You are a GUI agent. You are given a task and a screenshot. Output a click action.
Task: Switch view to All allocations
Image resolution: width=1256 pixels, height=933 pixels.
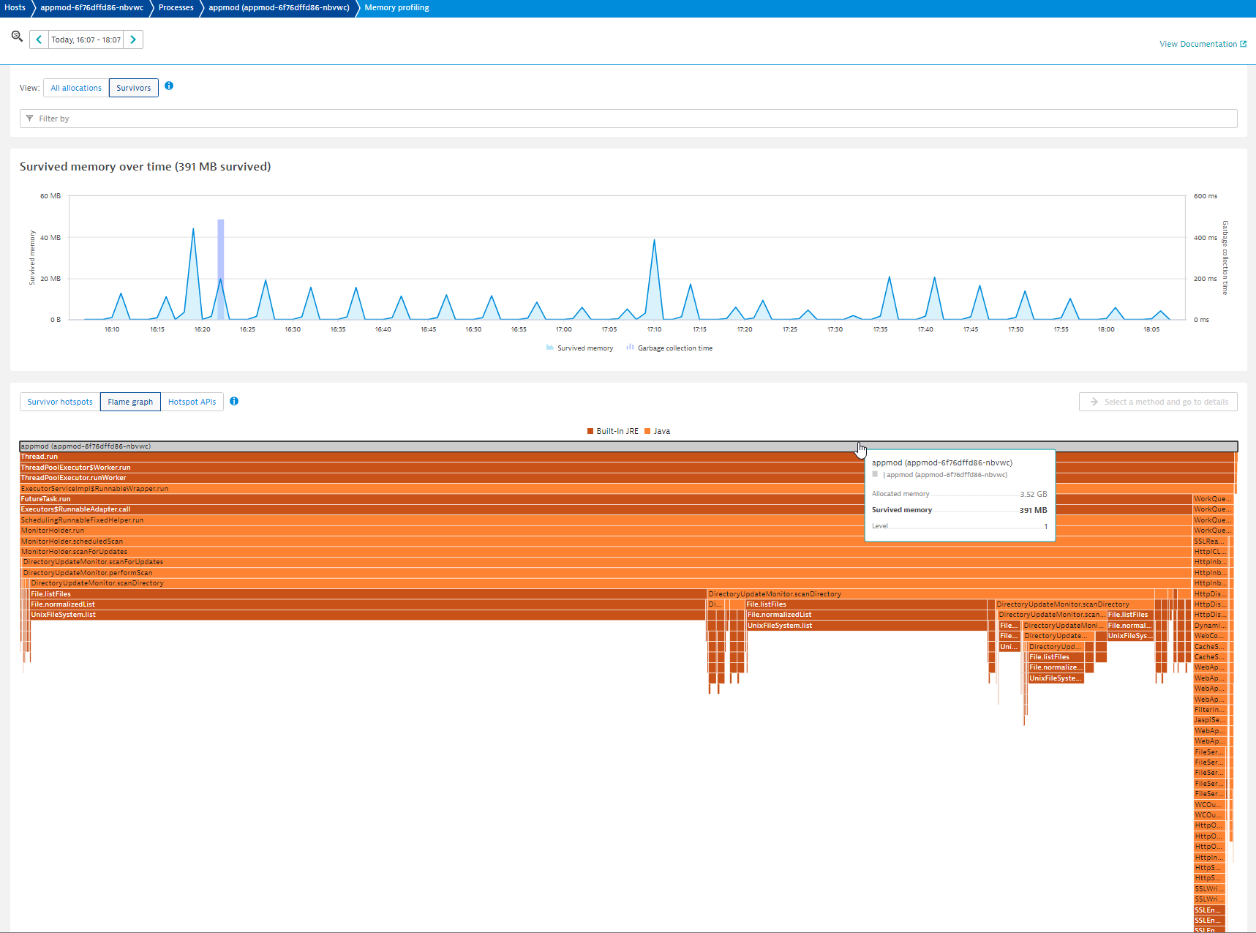tap(76, 88)
